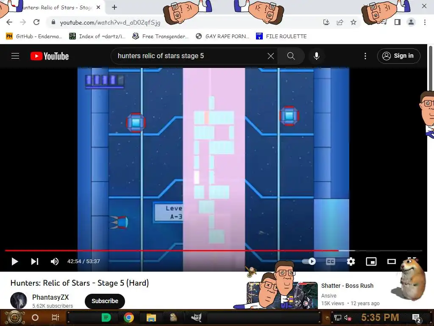Open the notification center icon

pos(417,318)
